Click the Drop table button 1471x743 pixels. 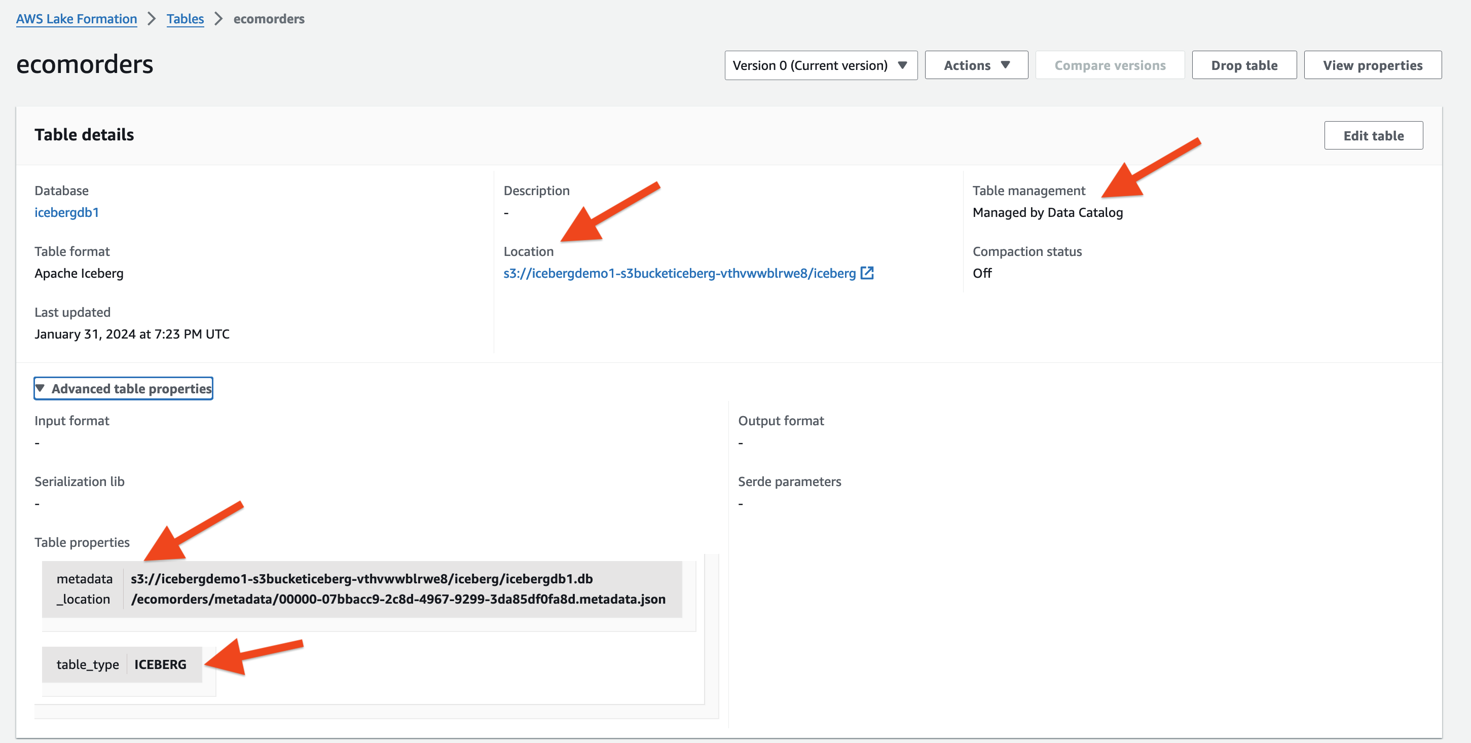click(x=1244, y=66)
